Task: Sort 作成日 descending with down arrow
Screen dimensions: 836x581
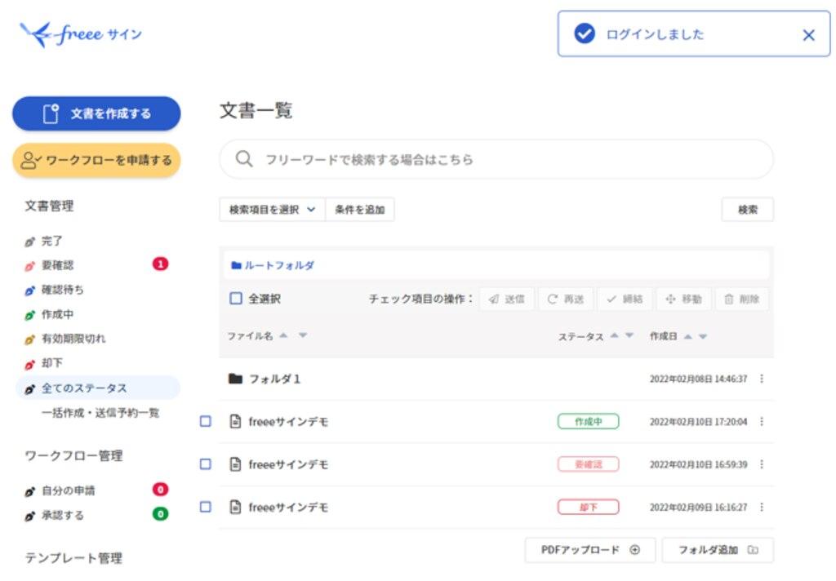Action: click(703, 336)
